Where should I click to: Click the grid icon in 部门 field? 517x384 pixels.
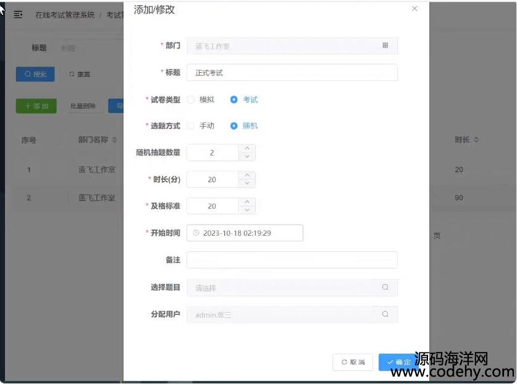point(385,46)
